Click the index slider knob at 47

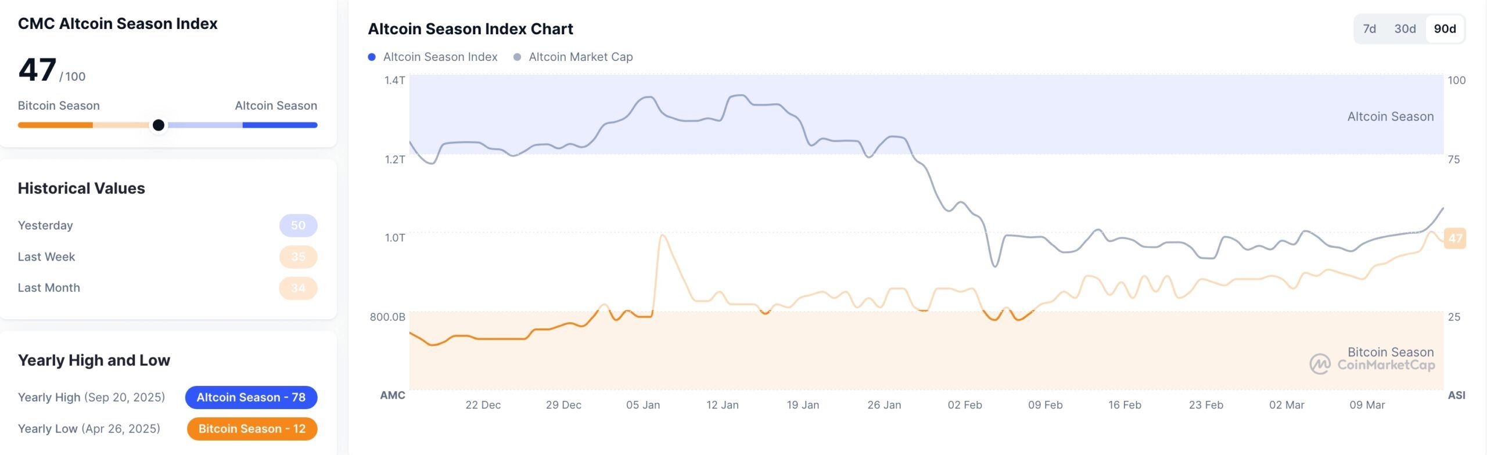click(x=158, y=124)
